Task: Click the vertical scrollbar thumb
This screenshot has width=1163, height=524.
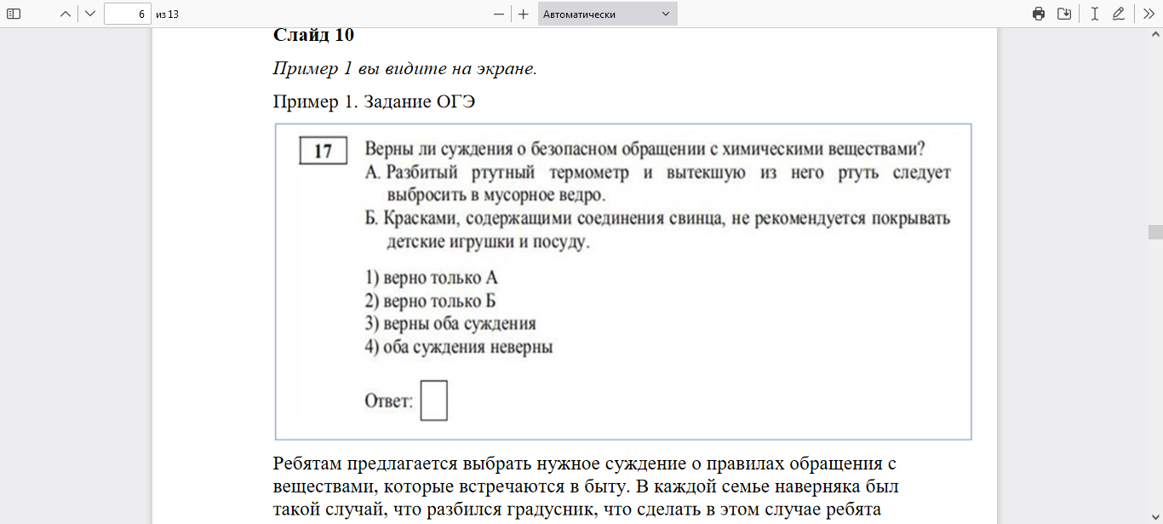Action: click(x=1155, y=233)
